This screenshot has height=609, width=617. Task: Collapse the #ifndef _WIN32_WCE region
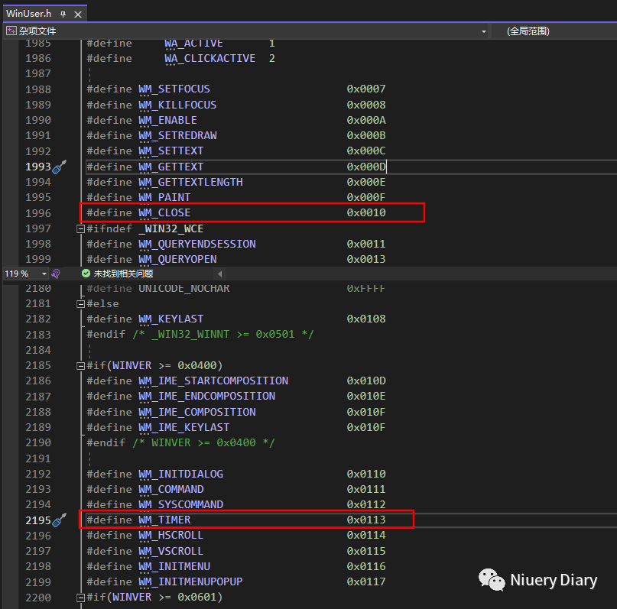click(80, 228)
